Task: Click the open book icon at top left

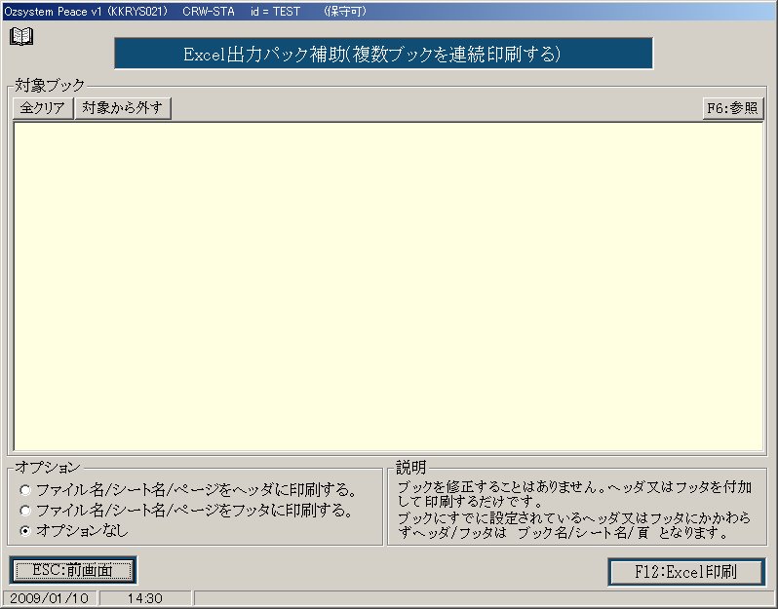Action: pos(21,36)
